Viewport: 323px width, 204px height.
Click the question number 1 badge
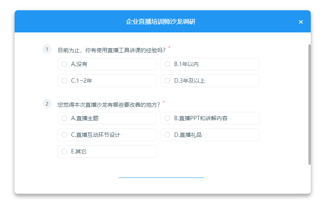tap(47, 49)
